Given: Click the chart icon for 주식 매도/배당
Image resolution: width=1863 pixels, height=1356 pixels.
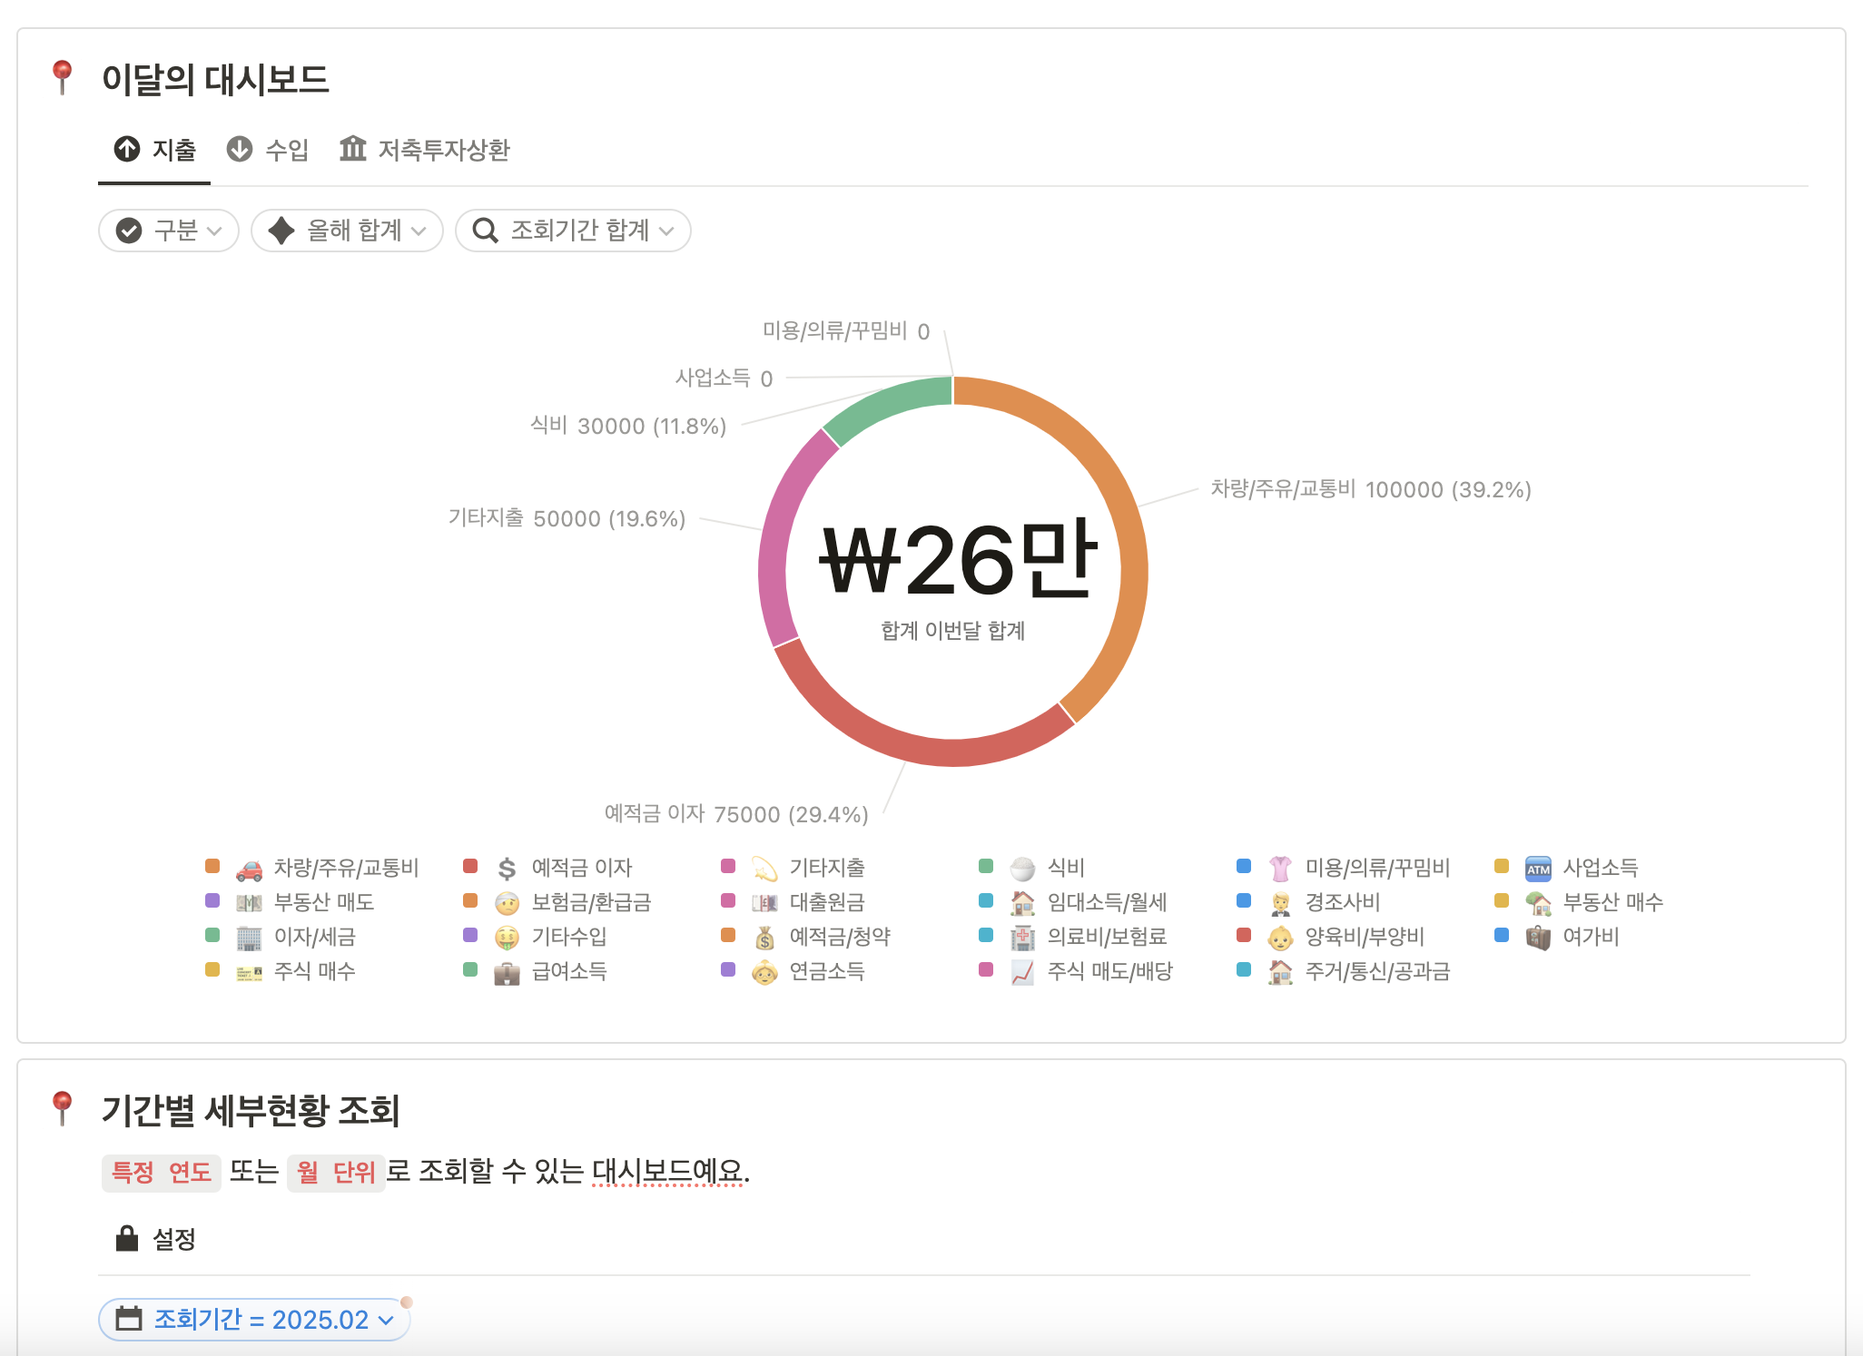Looking at the screenshot, I should (1022, 972).
